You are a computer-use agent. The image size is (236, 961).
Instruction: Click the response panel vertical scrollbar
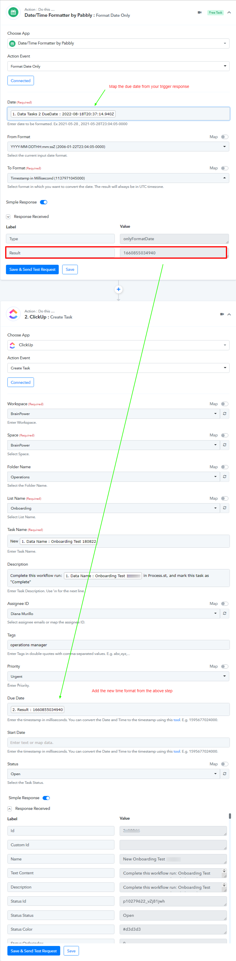point(230,816)
